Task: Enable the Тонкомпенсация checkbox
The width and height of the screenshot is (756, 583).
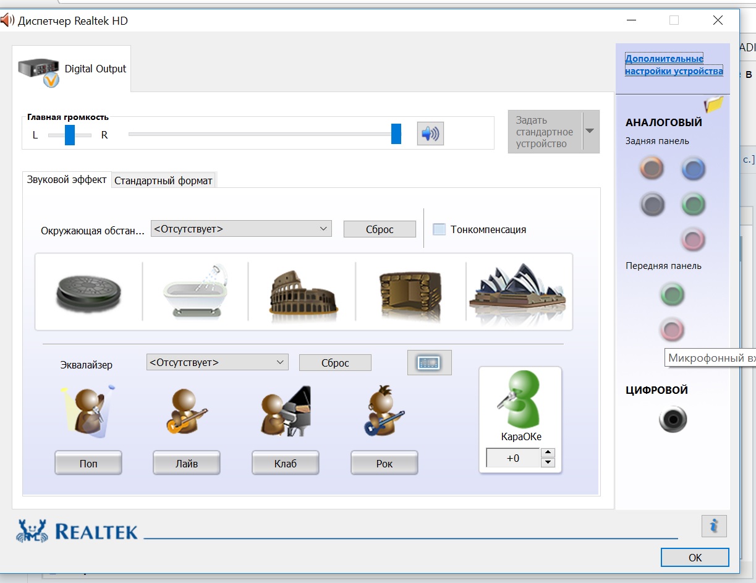Action: pos(439,229)
